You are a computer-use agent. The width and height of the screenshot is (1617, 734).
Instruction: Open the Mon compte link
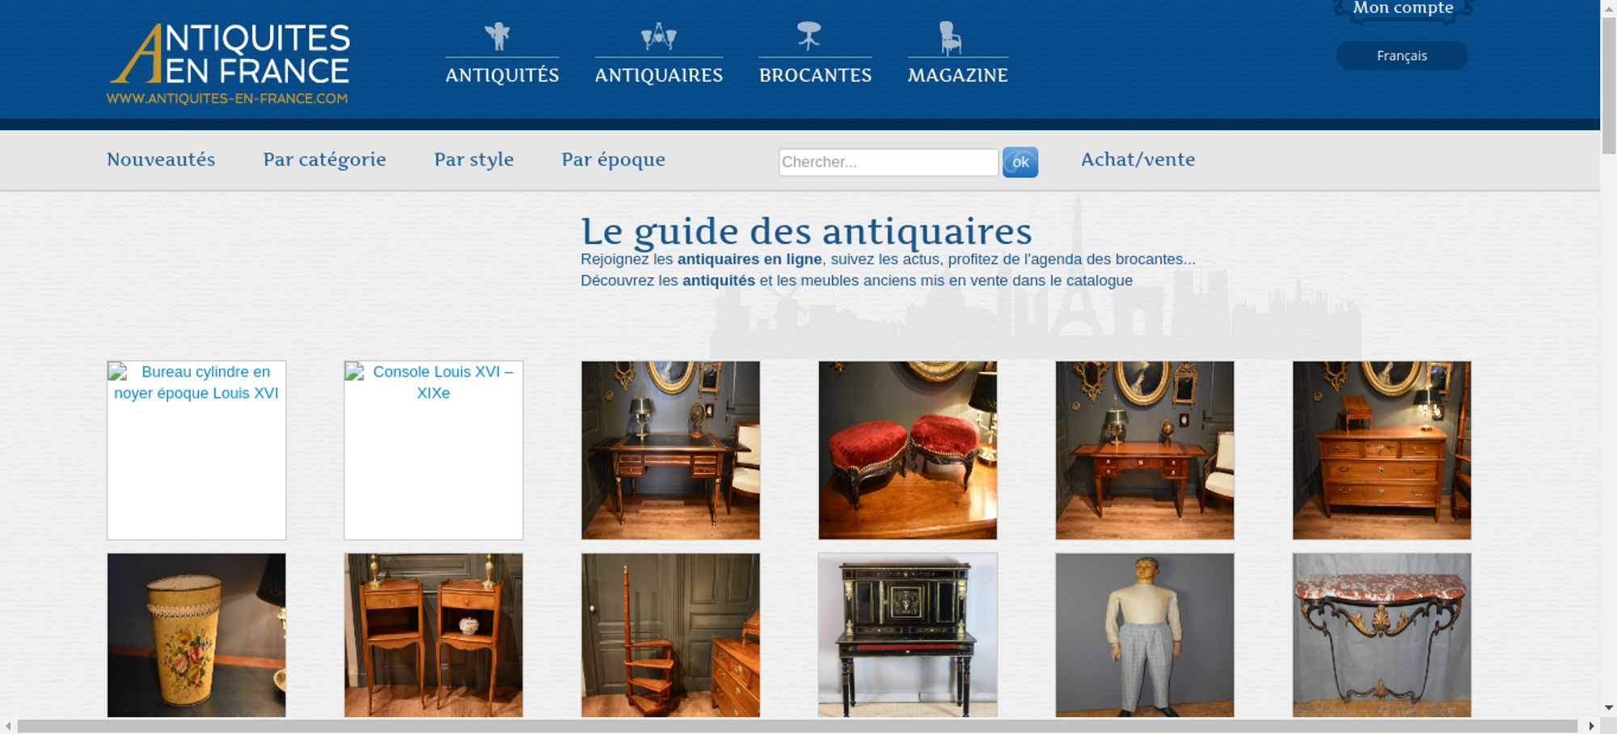(x=1403, y=8)
